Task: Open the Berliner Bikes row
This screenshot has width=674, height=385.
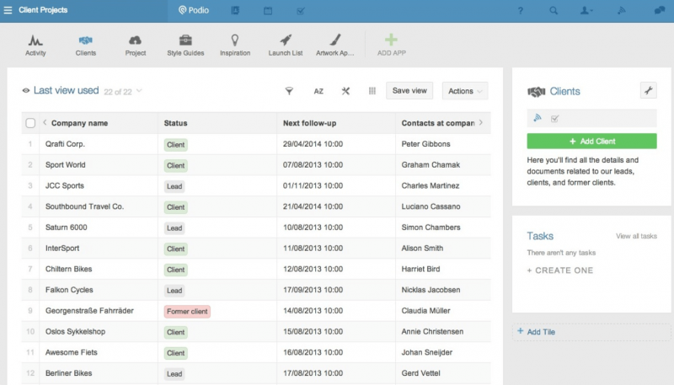Action: tap(256, 373)
